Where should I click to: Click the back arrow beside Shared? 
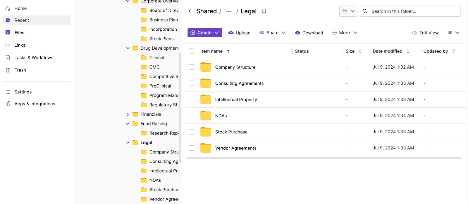click(x=190, y=11)
